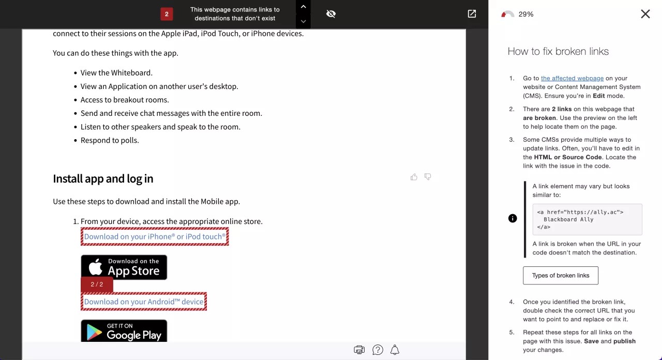Open the help question mark icon

point(378,350)
